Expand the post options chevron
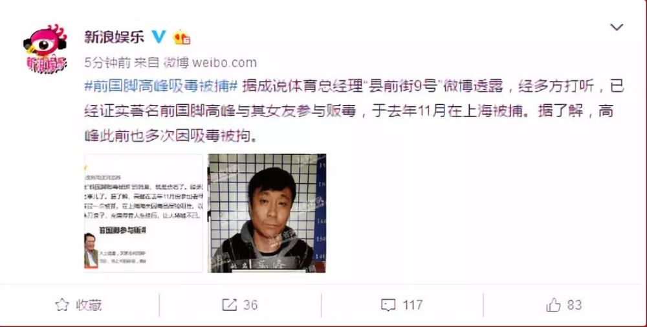 click(617, 28)
